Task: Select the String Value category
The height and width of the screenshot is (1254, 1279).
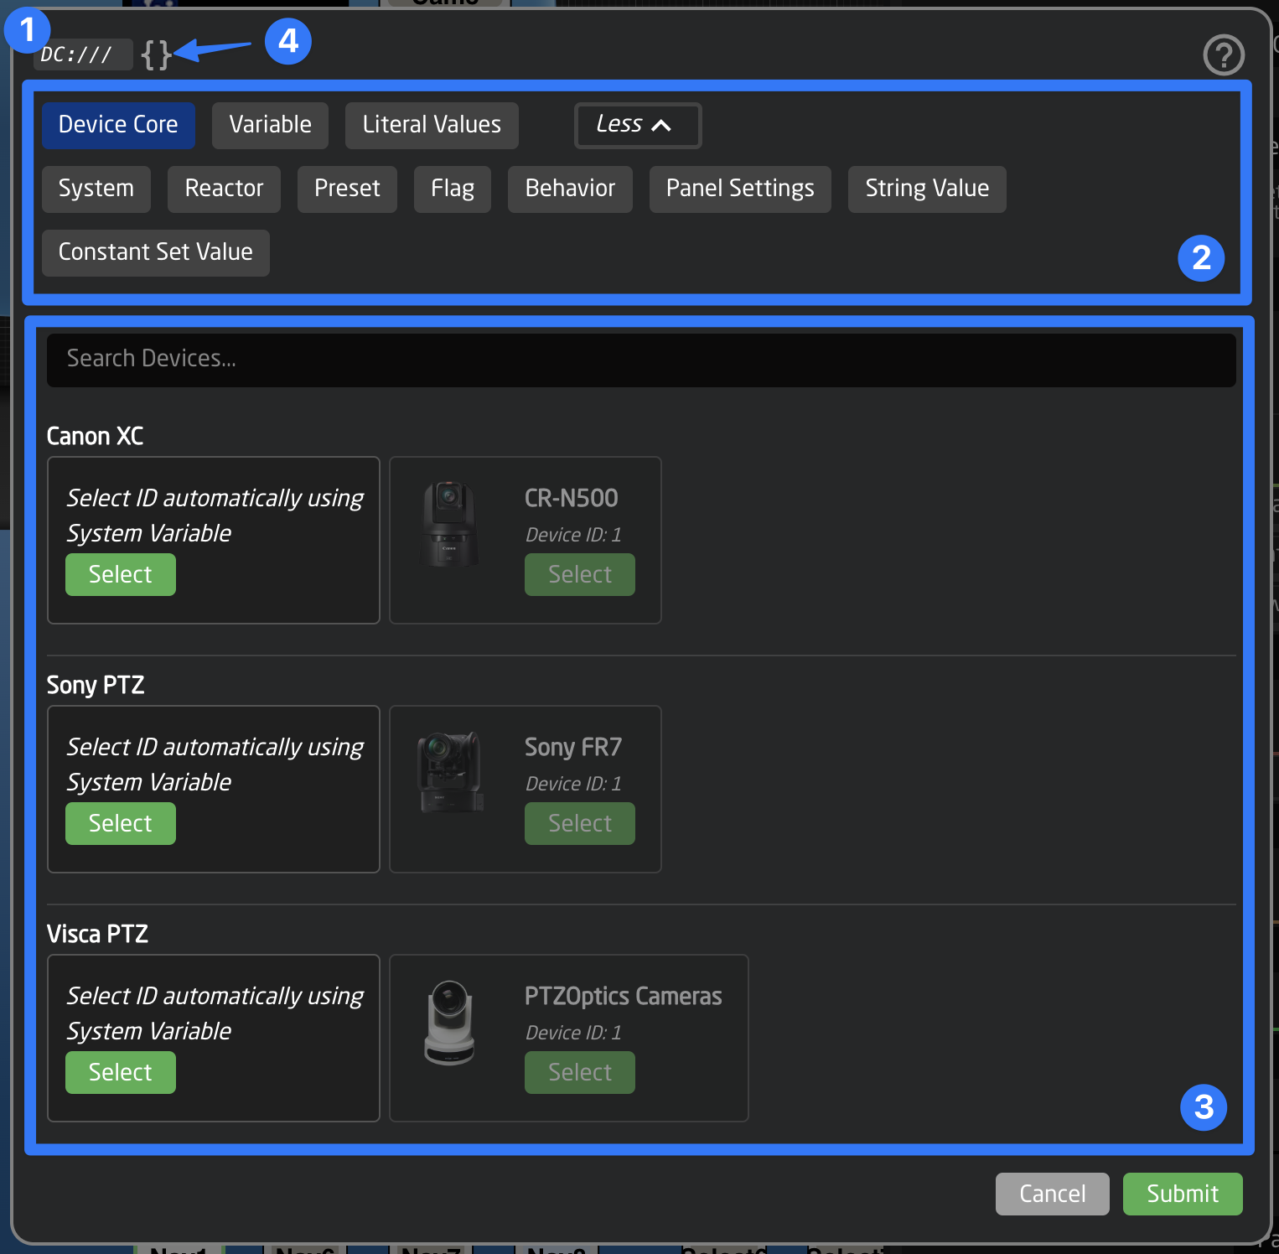Action: (927, 189)
